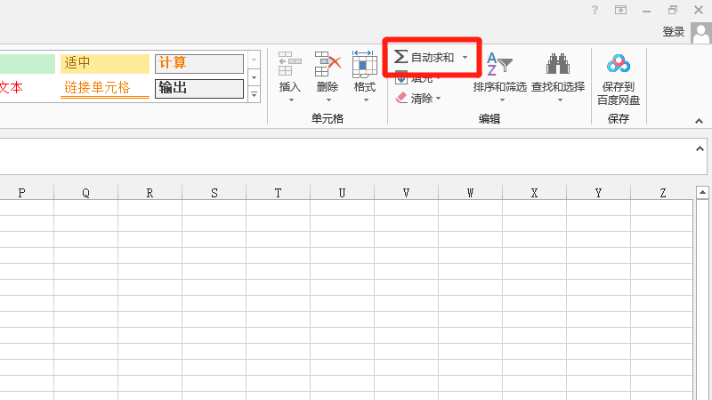This screenshot has width=712, height=400.
Task: Expand the formula bar
Action: coord(700,149)
